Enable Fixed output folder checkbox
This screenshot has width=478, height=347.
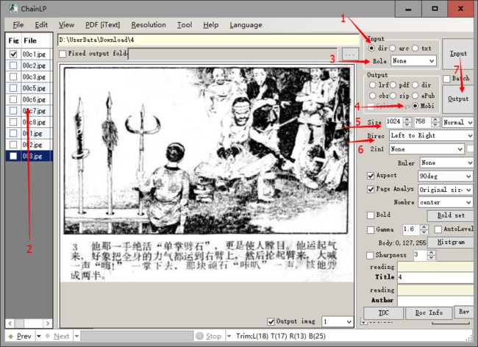(63, 54)
